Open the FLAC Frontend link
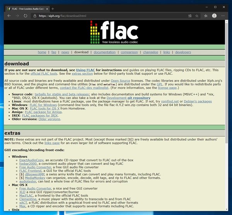This screenshot has height=215, width=232. 30,171
